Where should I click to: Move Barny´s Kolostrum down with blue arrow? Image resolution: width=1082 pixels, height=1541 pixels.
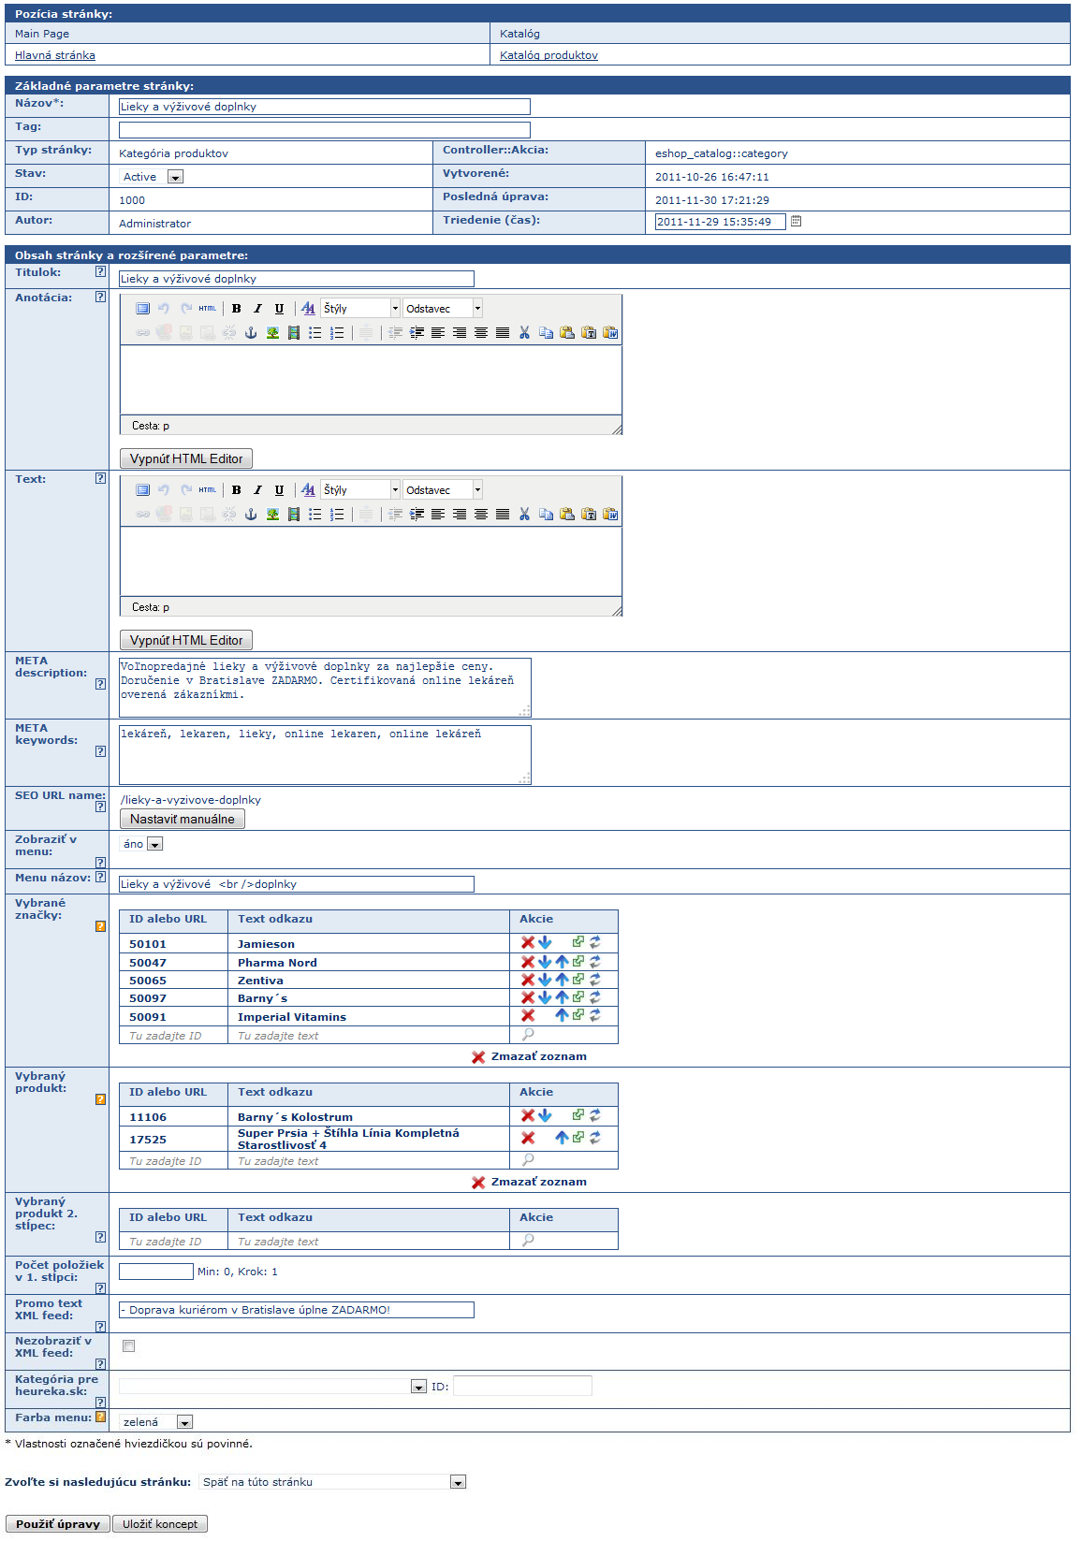pos(545,1115)
